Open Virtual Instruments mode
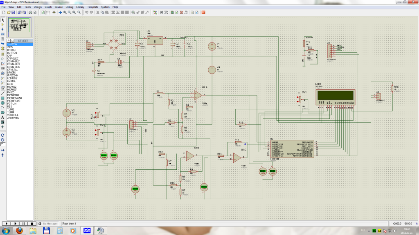 (x=3, y=88)
